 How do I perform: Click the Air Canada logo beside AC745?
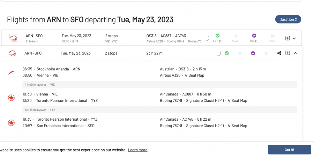point(12,123)
